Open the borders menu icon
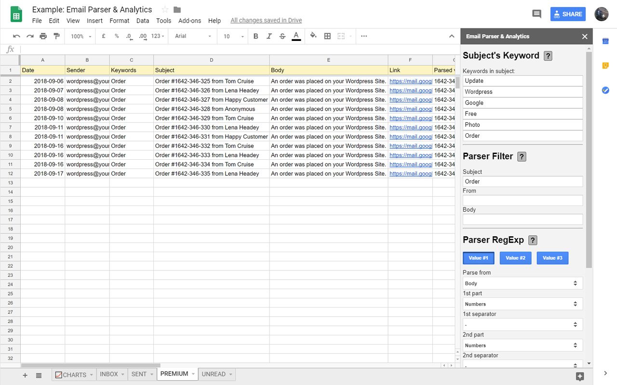This screenshot has width=617, height=385. click(327, 36)
